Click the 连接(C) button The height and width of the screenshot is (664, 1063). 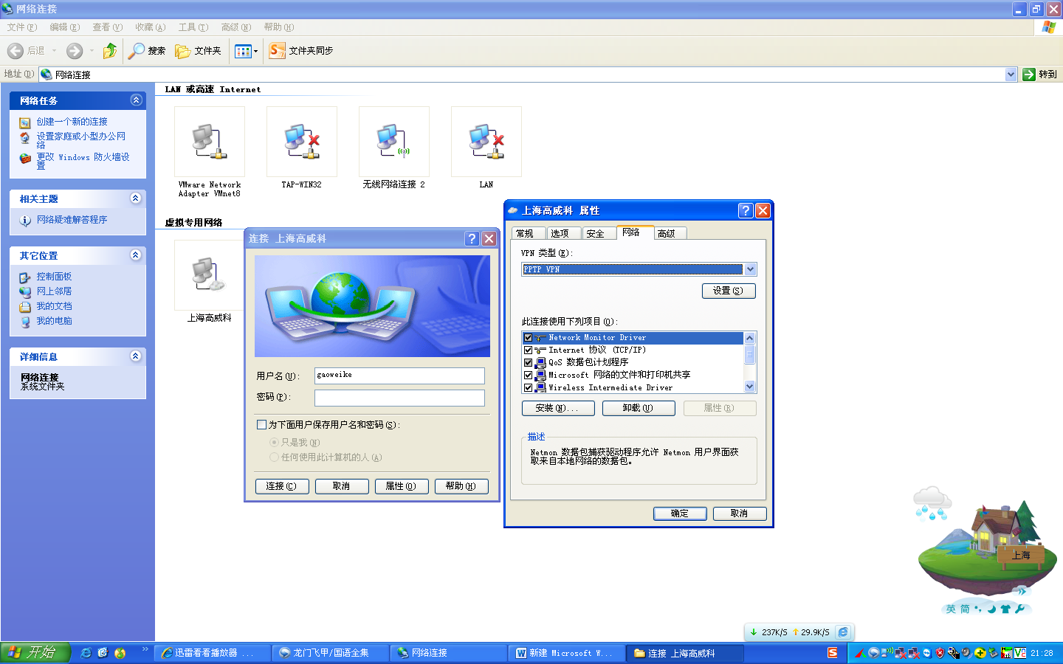(x=281, y=486)
